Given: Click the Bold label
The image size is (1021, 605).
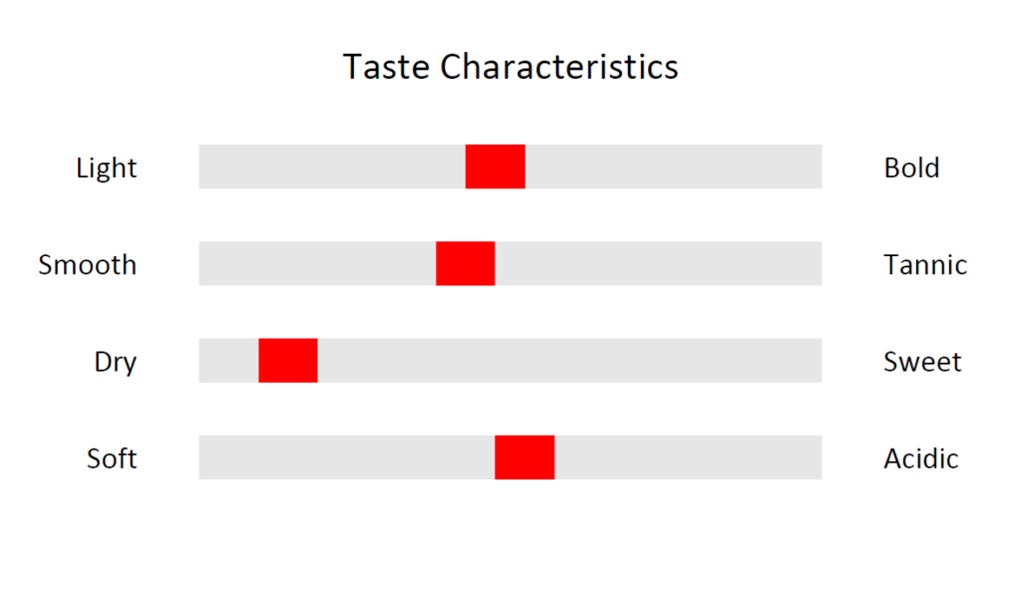Looking at the screenshot, I should (911, 168).
